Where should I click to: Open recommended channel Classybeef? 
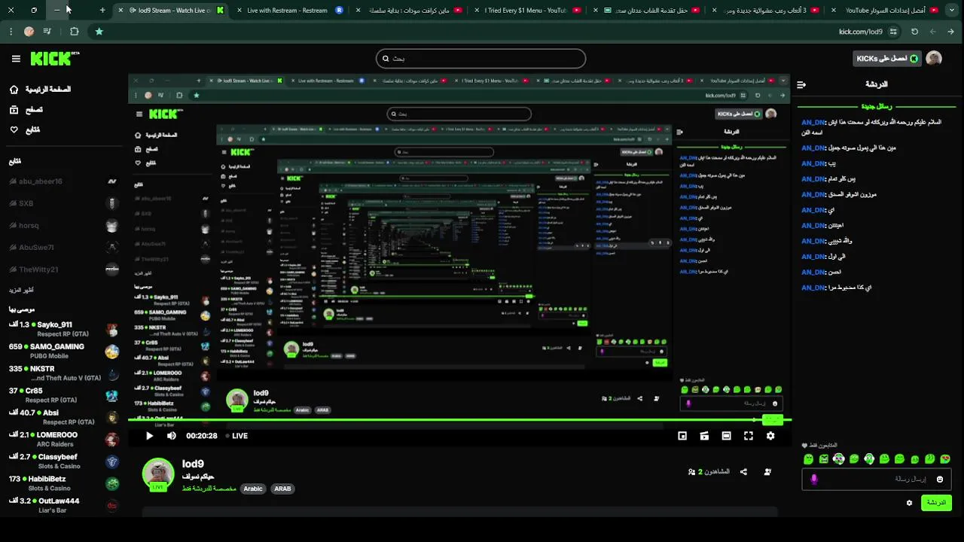[63, 461]
